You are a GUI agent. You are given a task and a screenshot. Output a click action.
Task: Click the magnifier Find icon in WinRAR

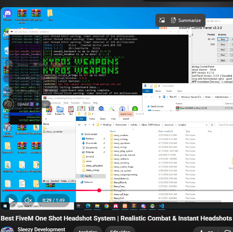pos(101,109)
